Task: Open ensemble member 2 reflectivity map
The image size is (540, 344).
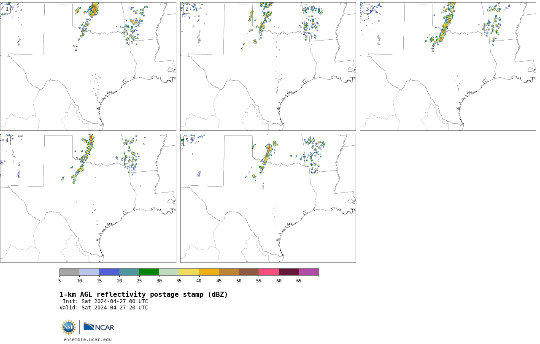Action: click(x=268, y=66)
